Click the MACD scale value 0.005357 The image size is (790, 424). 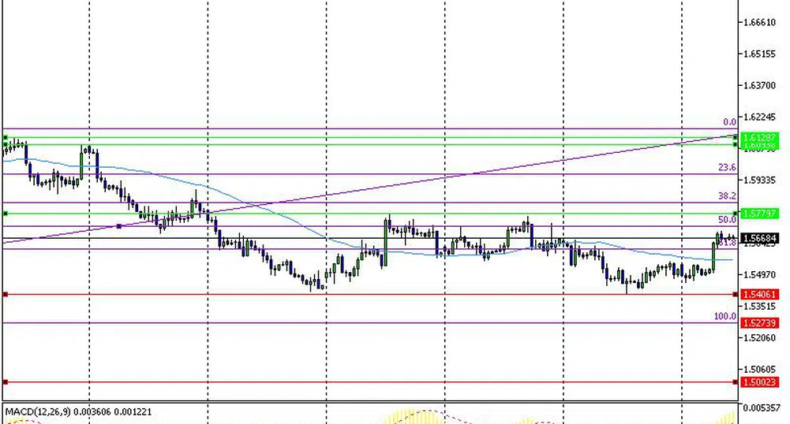[x=763, y=408]
